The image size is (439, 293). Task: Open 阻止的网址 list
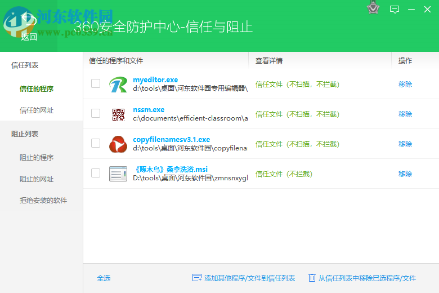pyautogui.click(x=37, y=179)
